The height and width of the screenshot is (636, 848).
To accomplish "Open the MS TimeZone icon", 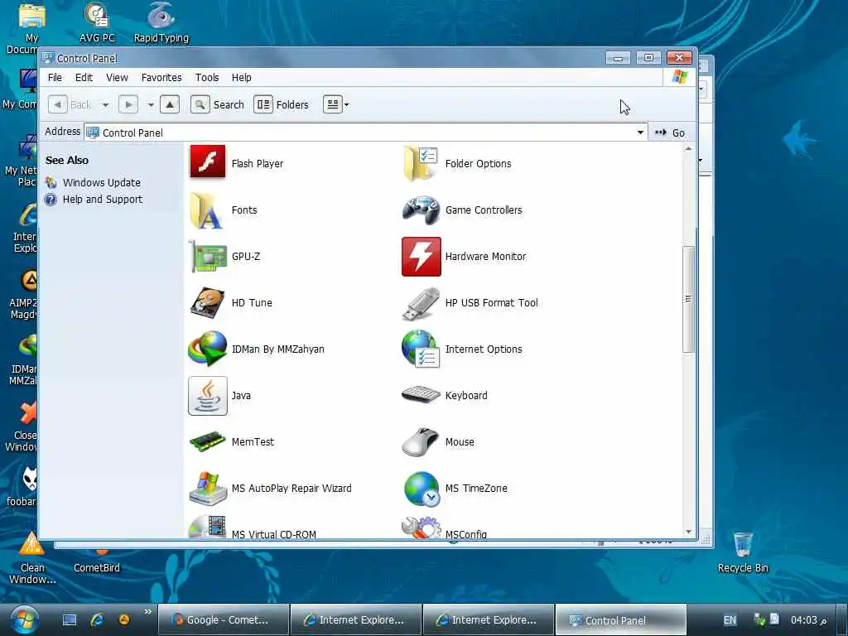I will [421, 489].
